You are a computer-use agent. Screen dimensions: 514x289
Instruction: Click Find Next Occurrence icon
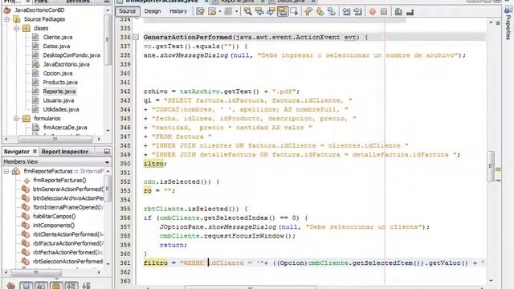(x=271, y=12)
